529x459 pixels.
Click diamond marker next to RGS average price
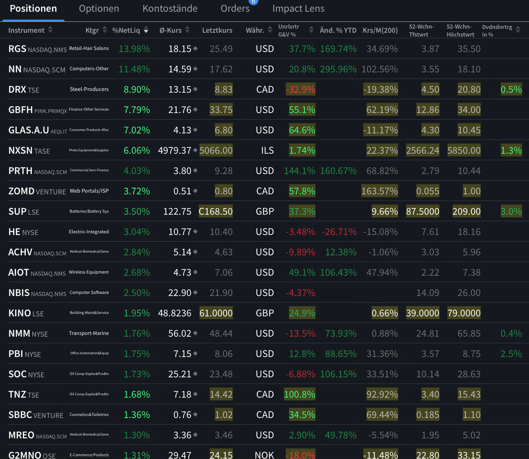[x=195, y=49]
